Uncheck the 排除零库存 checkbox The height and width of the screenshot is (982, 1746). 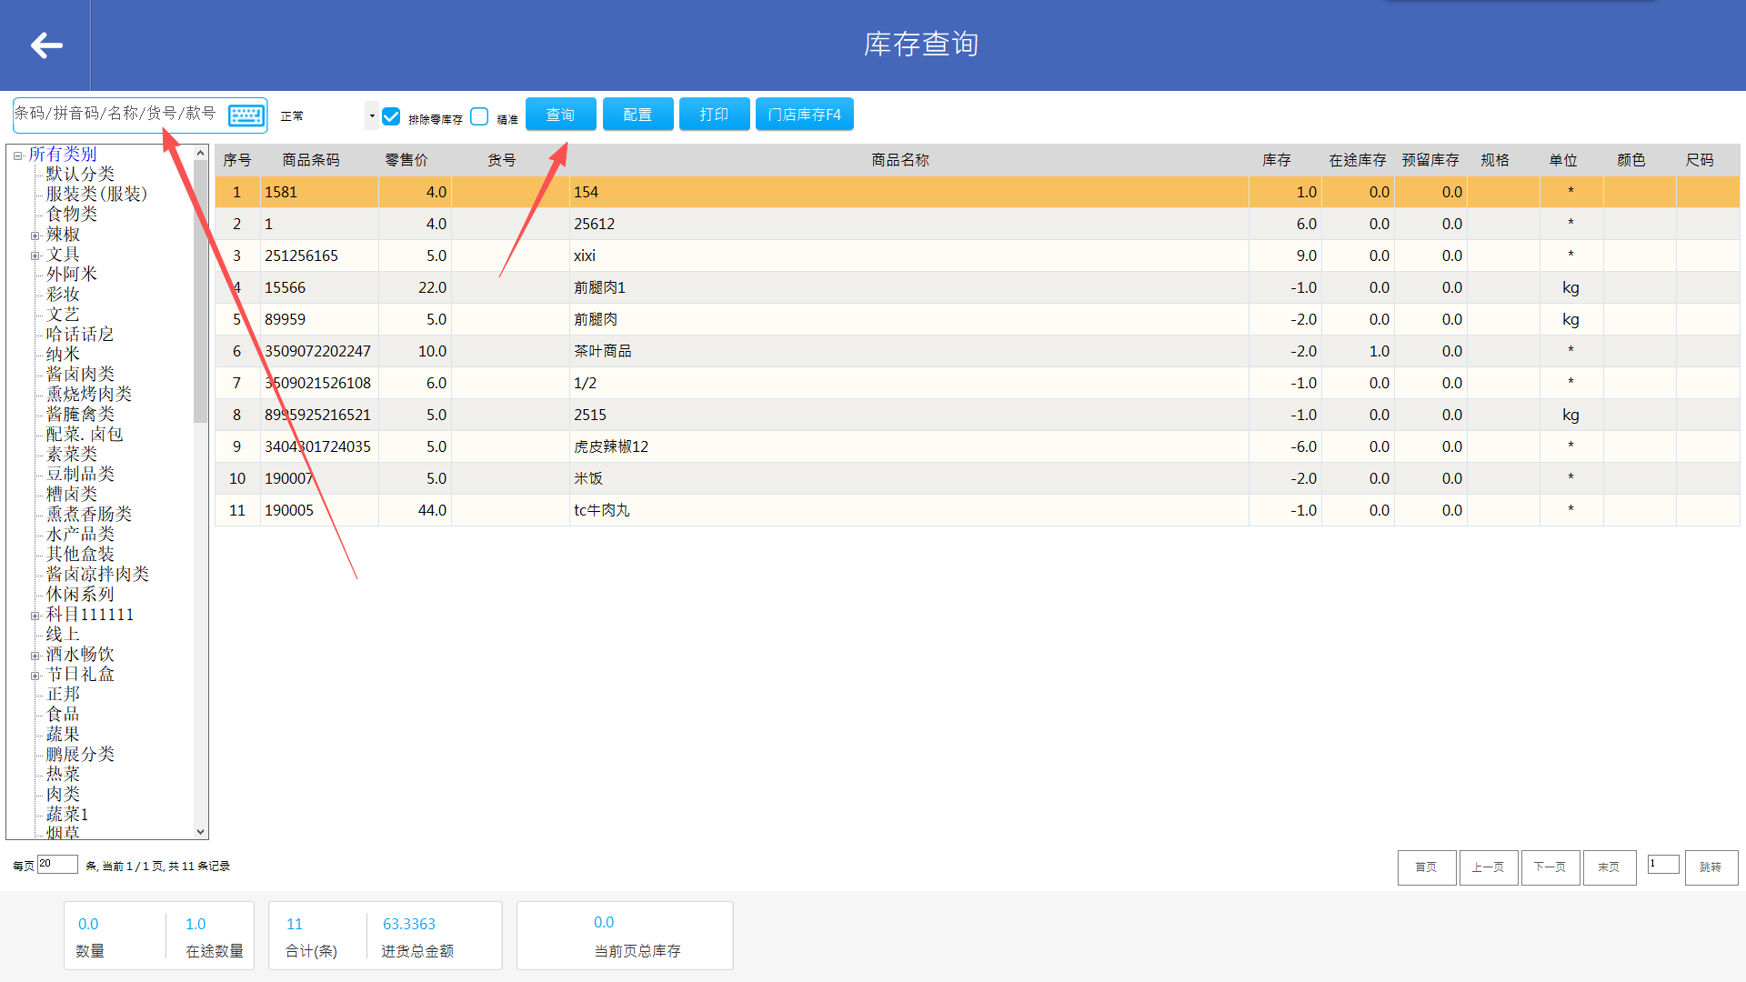tap(392, 116)
